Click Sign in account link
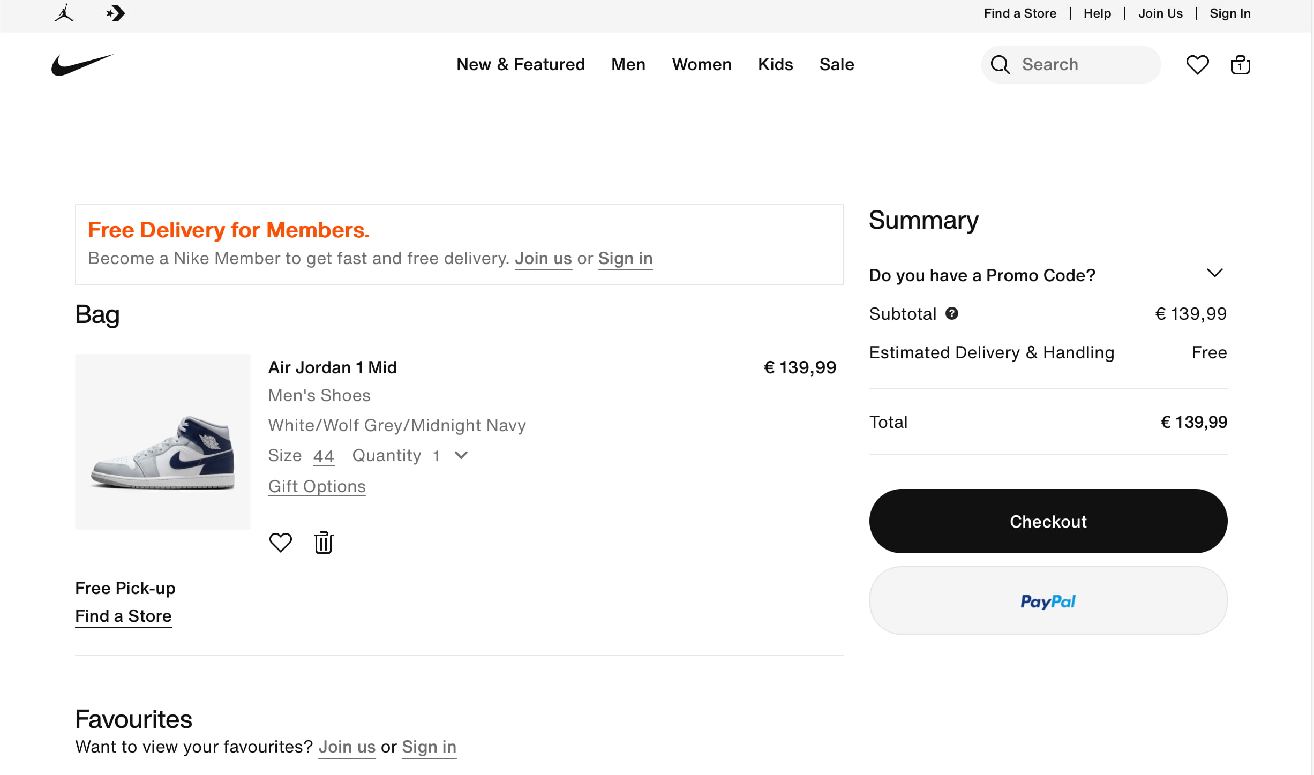This screenshot has height=775, width=1314. [x=1229, y=13]
